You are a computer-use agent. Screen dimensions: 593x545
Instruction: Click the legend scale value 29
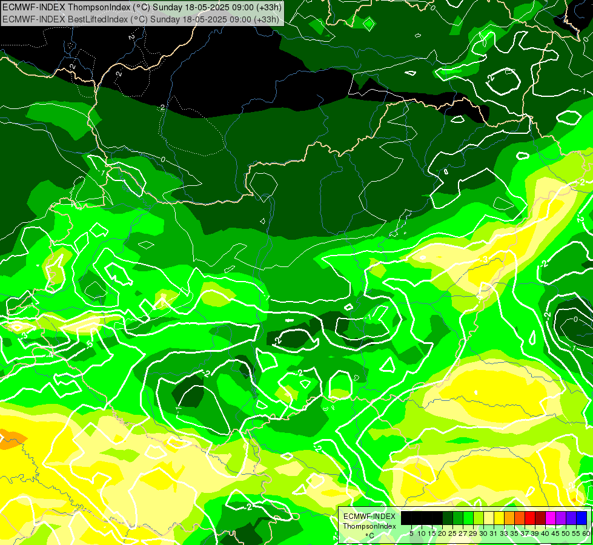(473, 533)
